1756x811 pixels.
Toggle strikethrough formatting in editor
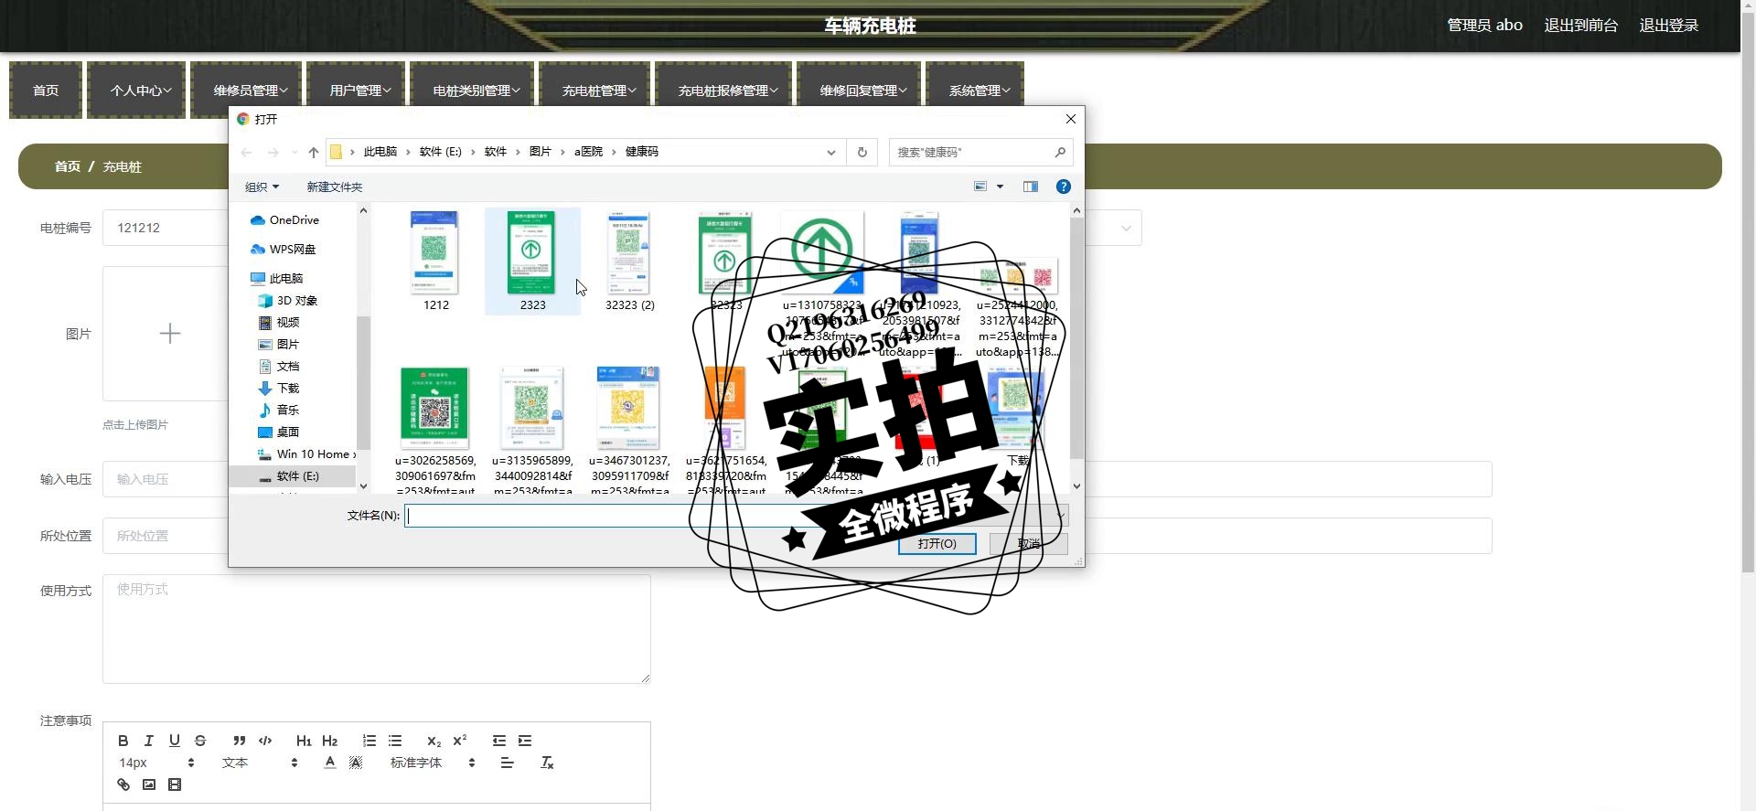(200, 741)
